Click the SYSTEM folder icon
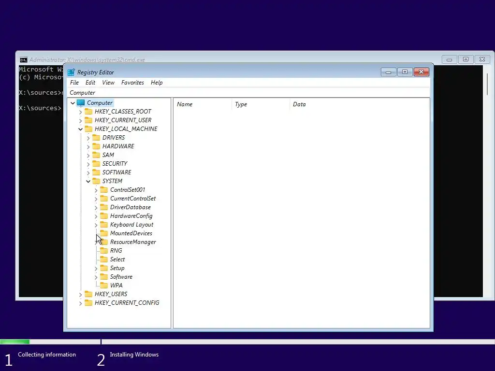The image size is (495, 371). coord(96,181)
